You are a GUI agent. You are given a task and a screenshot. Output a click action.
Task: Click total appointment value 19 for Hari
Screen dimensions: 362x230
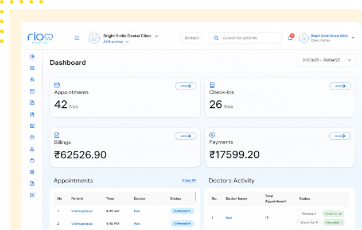[x=267, y=218]
